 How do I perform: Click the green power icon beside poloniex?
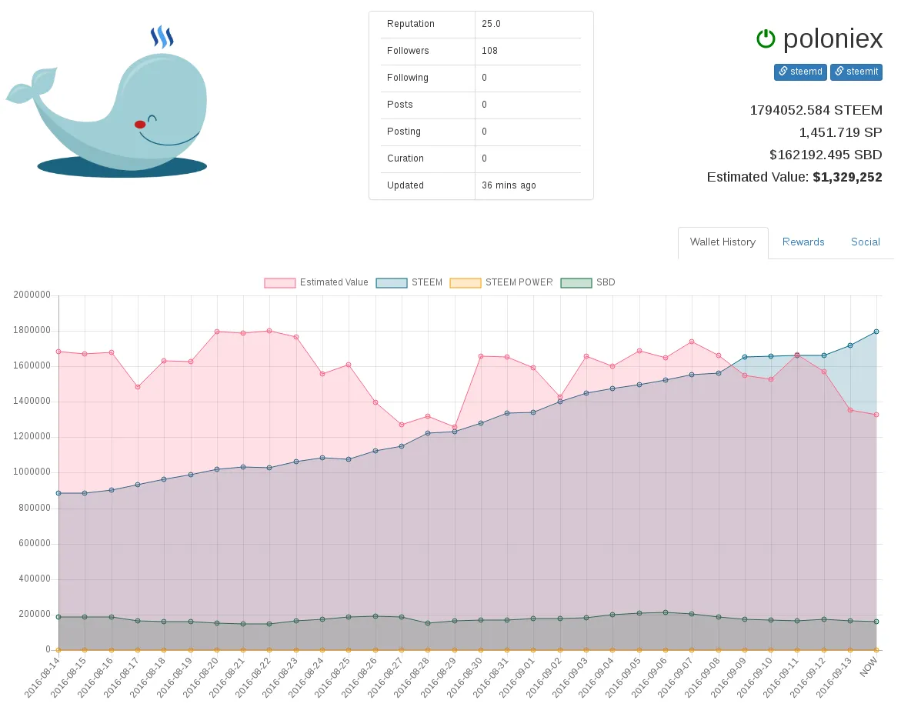pos(766,39)
